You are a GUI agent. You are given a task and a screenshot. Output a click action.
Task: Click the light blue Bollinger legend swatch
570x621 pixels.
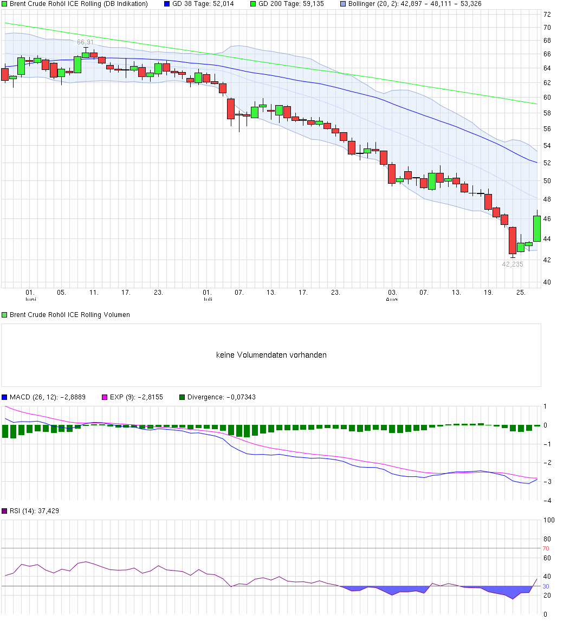click(343, 4)
